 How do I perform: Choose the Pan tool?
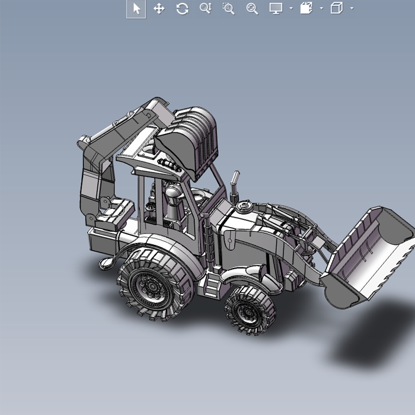[159, 9]
